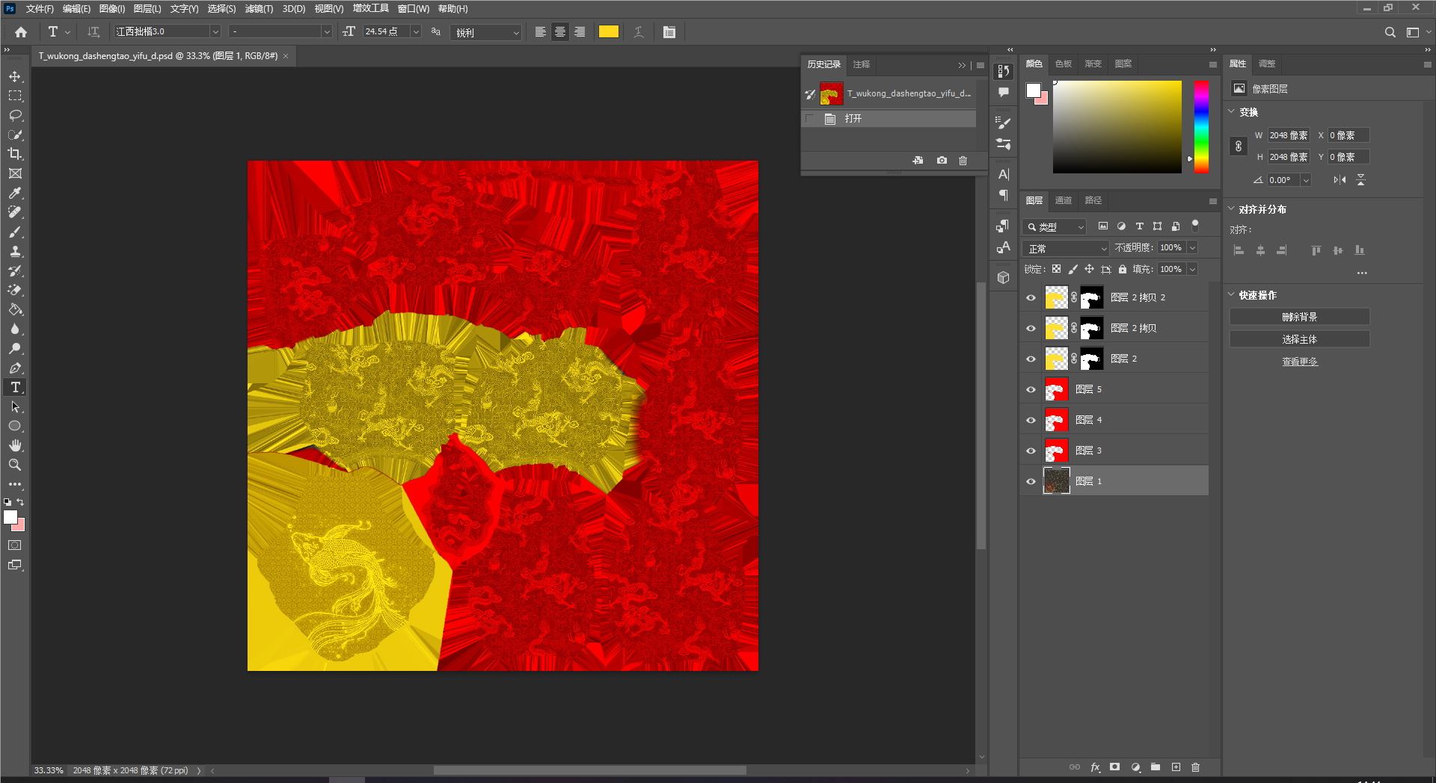Select the Clone Stamp tool
Viewport: 1436px width, 783px height.
(15, 251)
